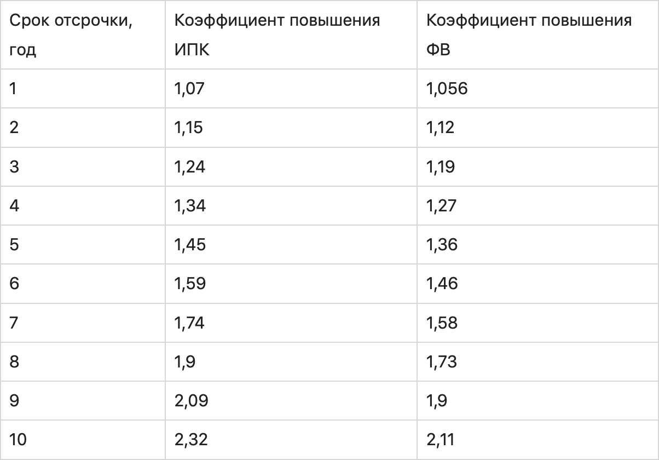The height and width of the screenshot is (460, 659).
Task: Select the cell showing 1,24
Action: (x=189, y=166)
